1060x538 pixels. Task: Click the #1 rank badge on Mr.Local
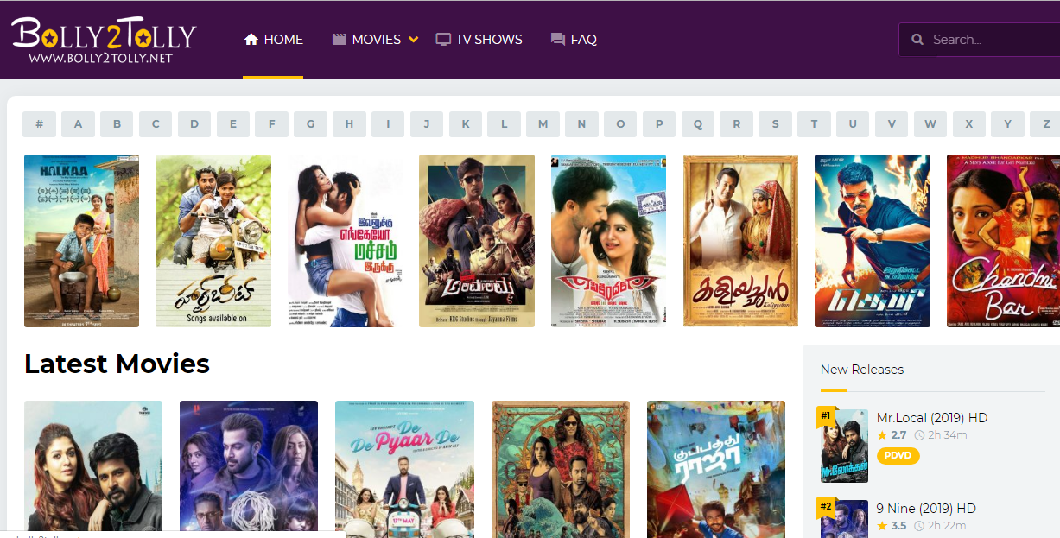826,416
